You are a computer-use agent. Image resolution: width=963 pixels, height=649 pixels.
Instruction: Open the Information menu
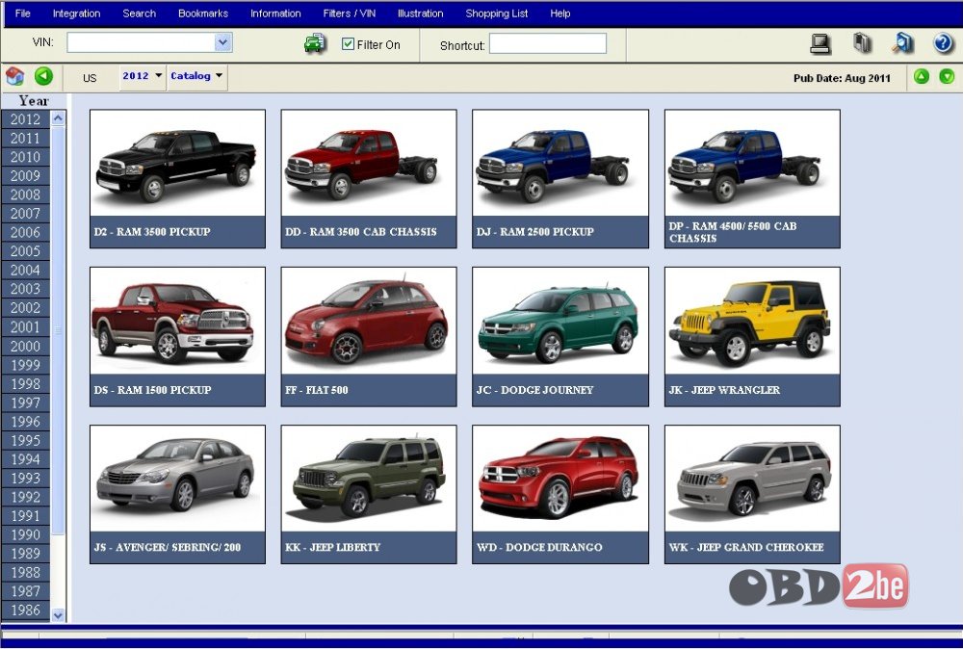(x=275, y=13)
